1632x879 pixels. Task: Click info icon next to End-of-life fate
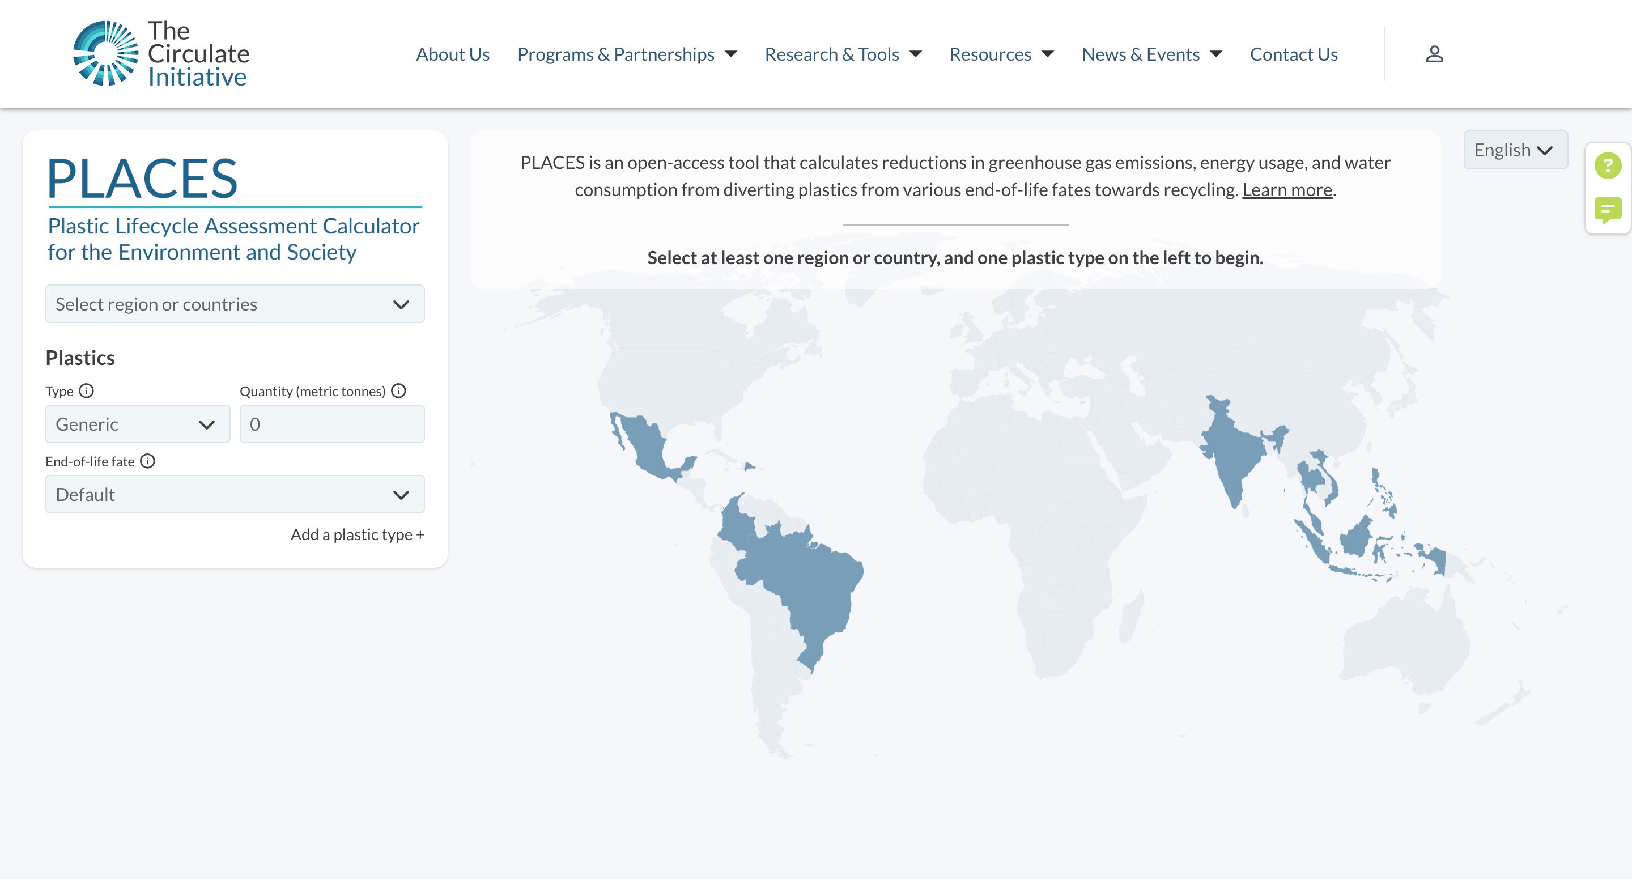click(x=147, y=461)
